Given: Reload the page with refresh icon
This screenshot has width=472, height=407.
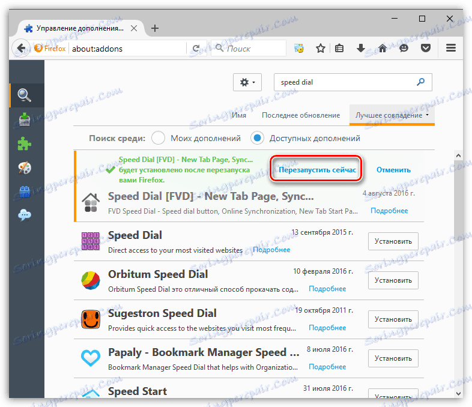Looking at the screenshot, I should (196, 49).
